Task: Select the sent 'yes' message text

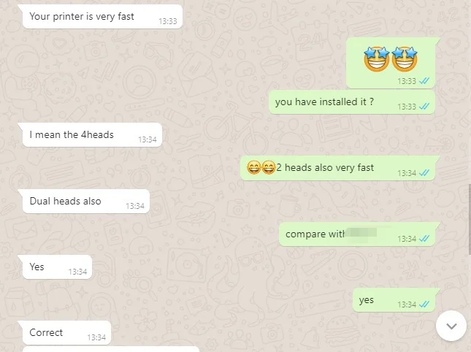Action: 366,299
